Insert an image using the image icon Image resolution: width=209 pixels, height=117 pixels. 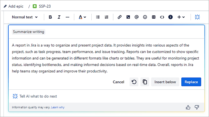[x=128, y=17]
